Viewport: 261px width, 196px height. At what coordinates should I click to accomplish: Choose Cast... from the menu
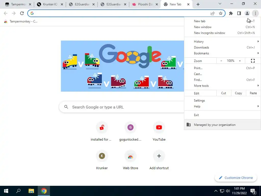coord(223,74)
